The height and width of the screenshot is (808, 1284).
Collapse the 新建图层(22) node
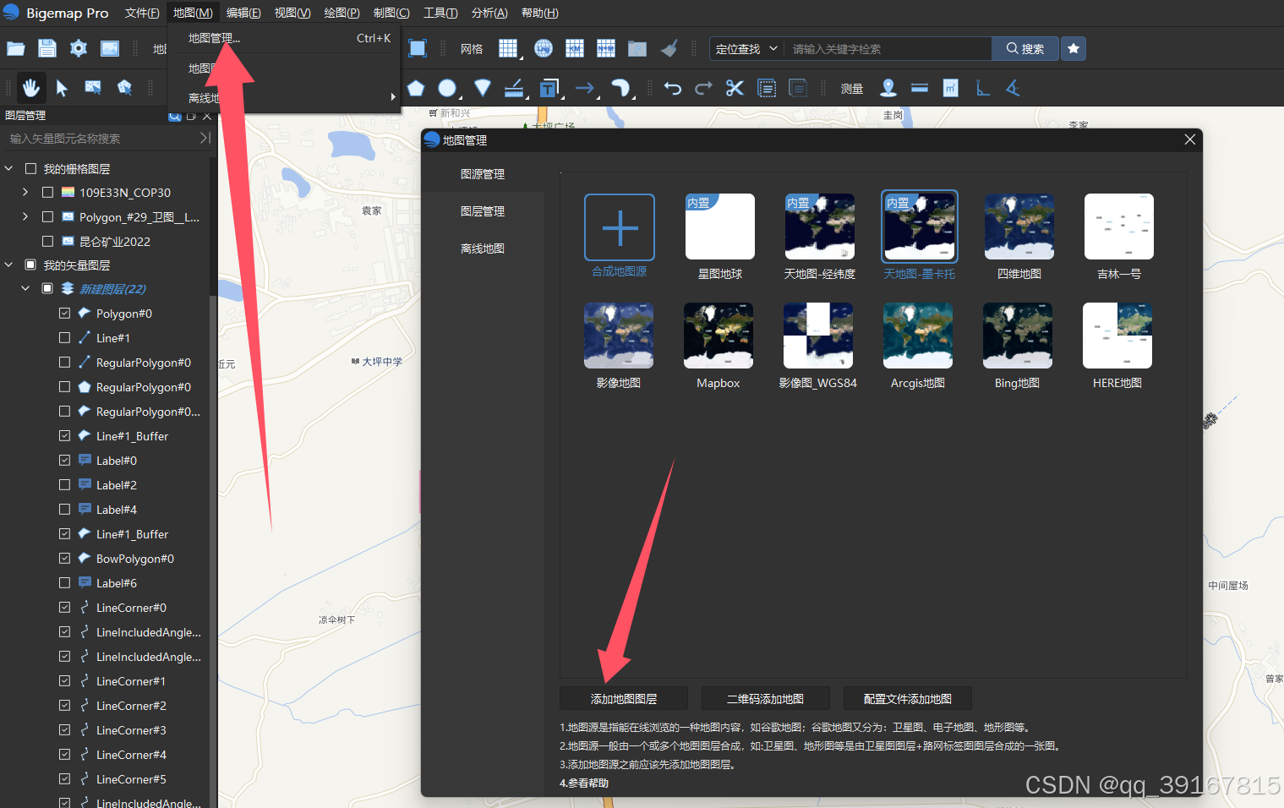[25, 288]
